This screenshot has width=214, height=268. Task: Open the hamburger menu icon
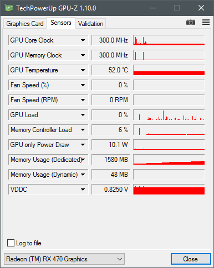206,22
